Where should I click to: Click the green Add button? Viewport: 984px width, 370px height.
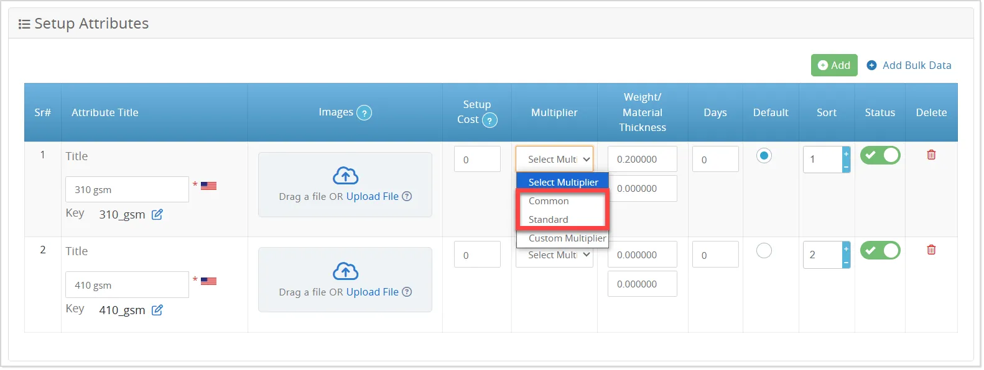click(x=834, y=65)
